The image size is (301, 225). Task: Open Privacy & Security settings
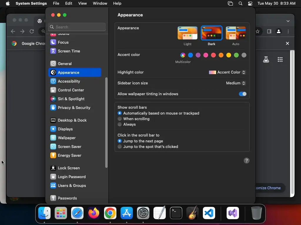tap(75, 108)
